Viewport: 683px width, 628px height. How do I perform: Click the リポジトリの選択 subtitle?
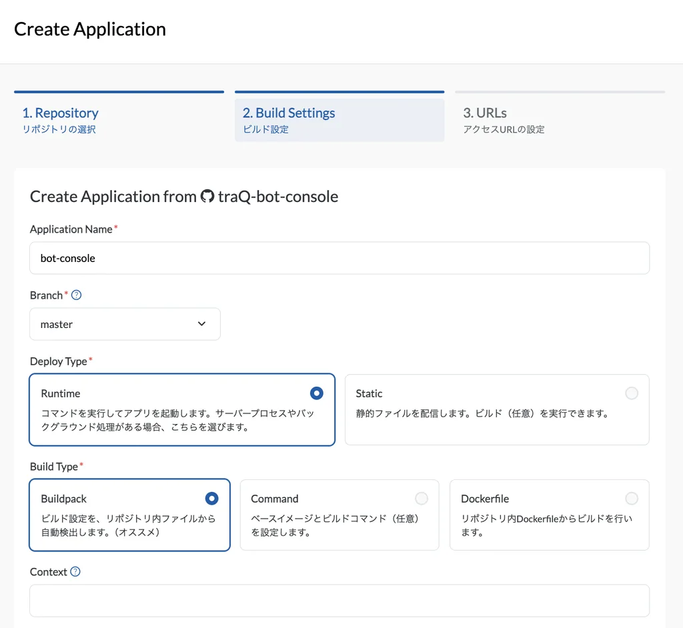point(59,129)
